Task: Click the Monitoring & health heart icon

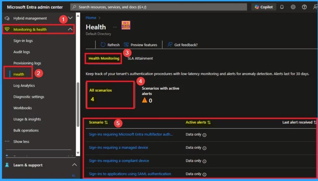Action: point(7,29)
